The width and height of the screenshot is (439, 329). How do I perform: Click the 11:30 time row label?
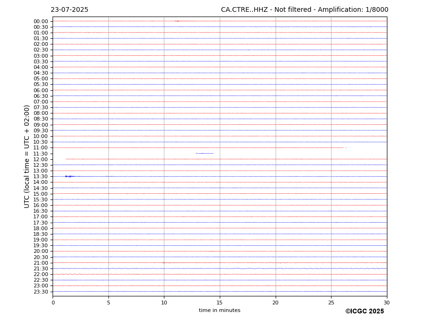tap(41, 154)
